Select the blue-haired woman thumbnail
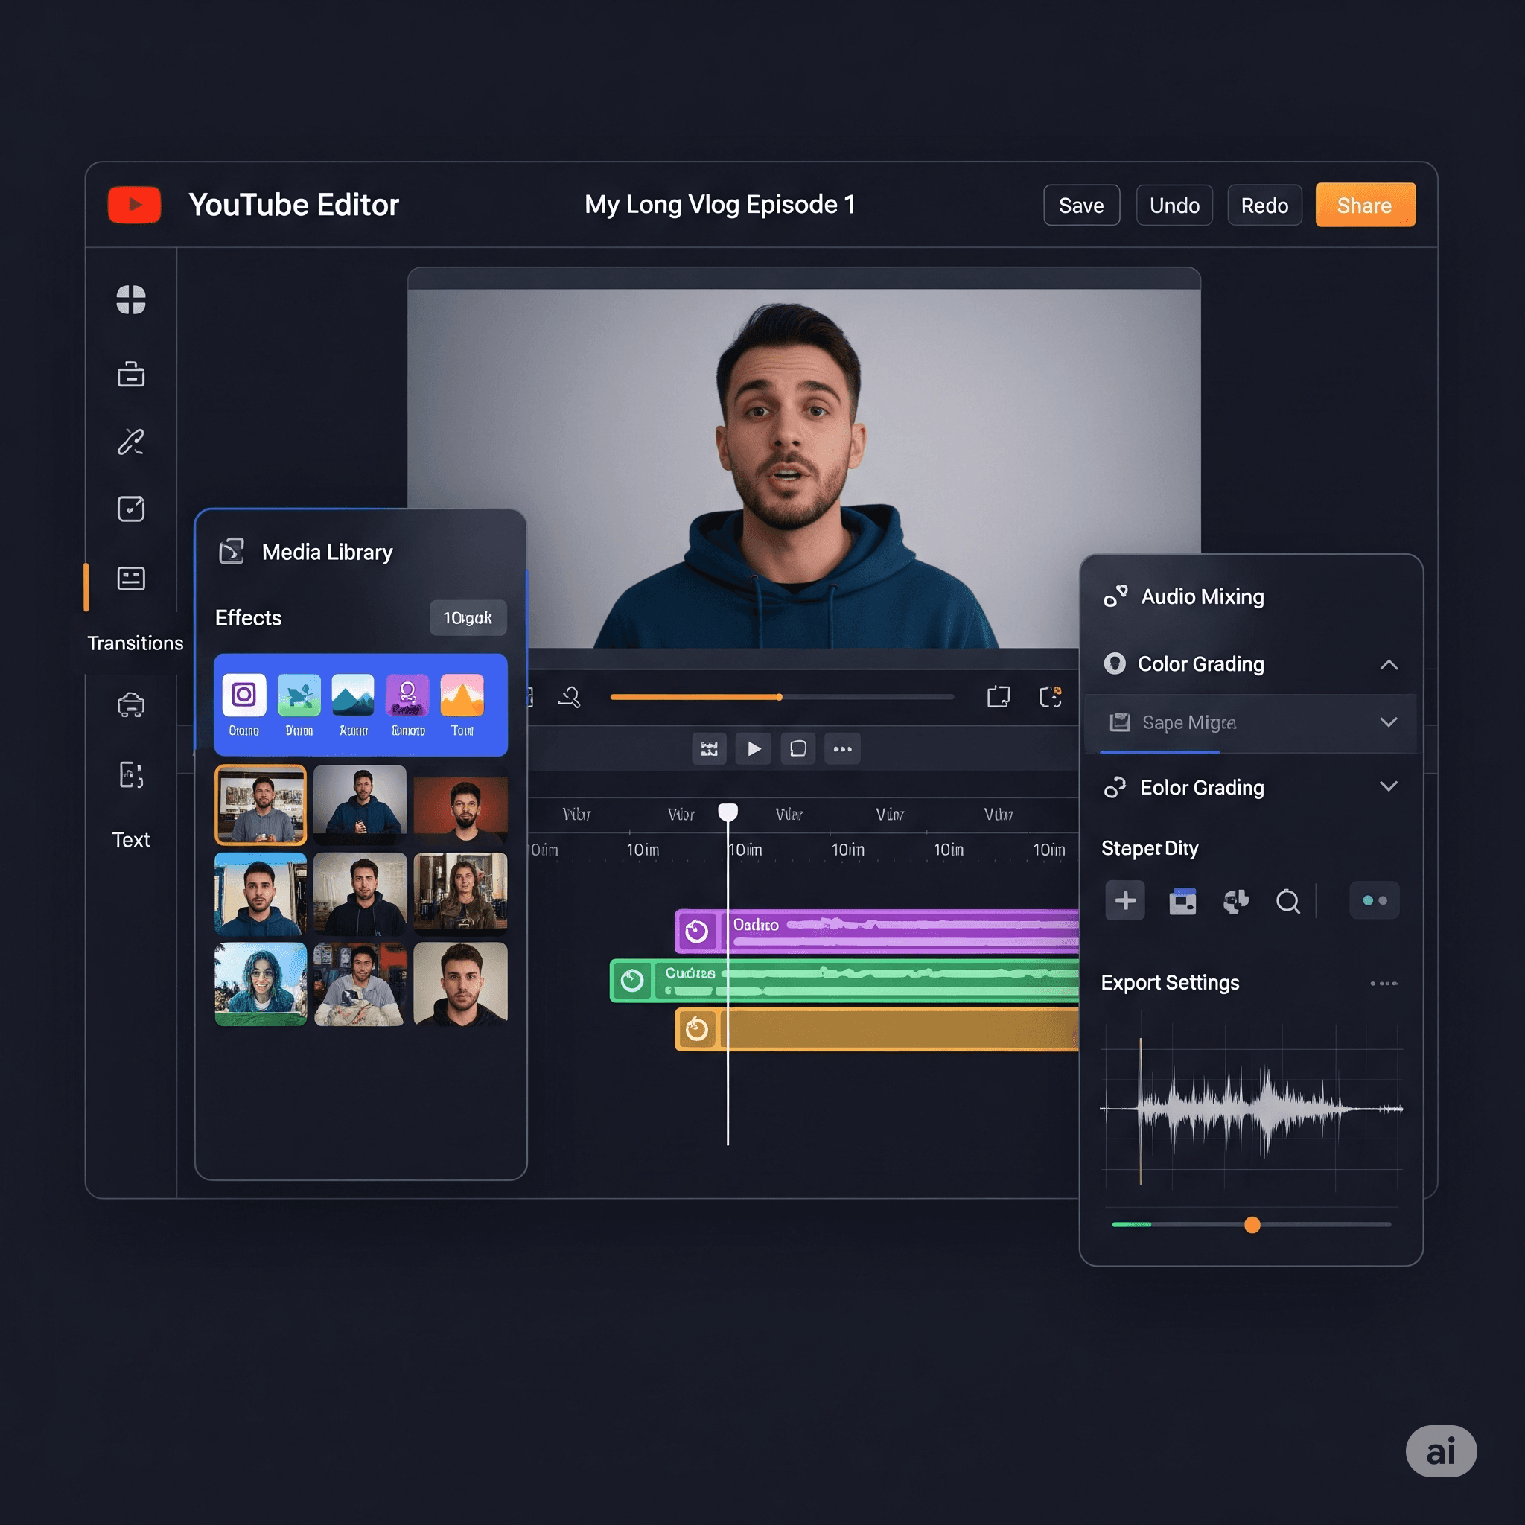1525x1525 pixels. coord(261,984)
